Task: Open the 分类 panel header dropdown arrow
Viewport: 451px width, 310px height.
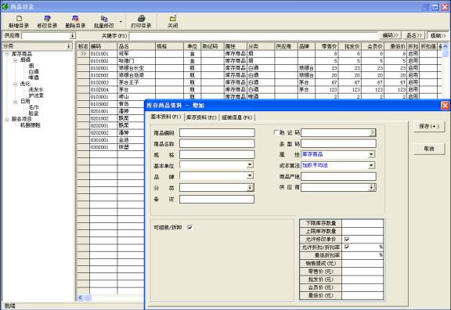Action: tap(68, 46)
